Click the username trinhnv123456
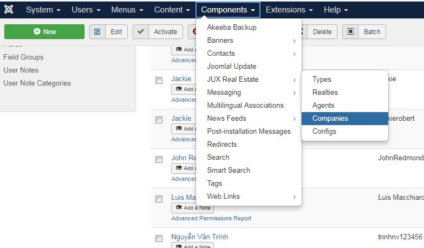The image size is (424, 248). pos(400,237)
